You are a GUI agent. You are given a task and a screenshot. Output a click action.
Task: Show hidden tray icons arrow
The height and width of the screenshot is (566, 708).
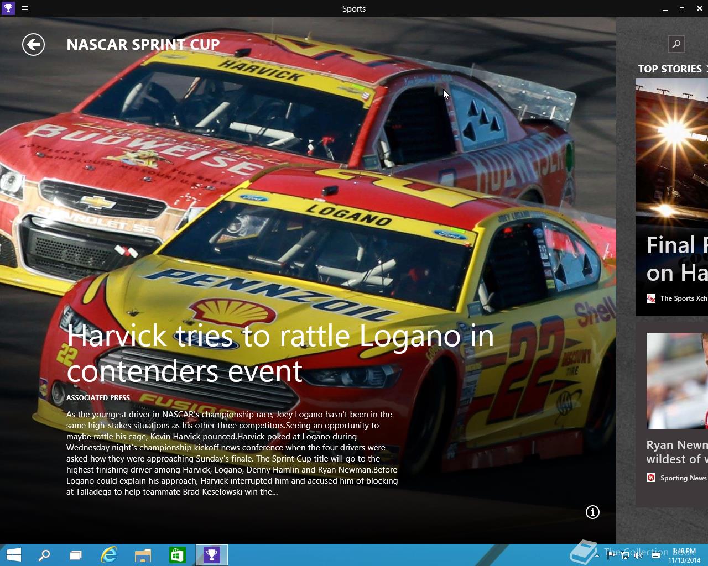tap(597, 555)
